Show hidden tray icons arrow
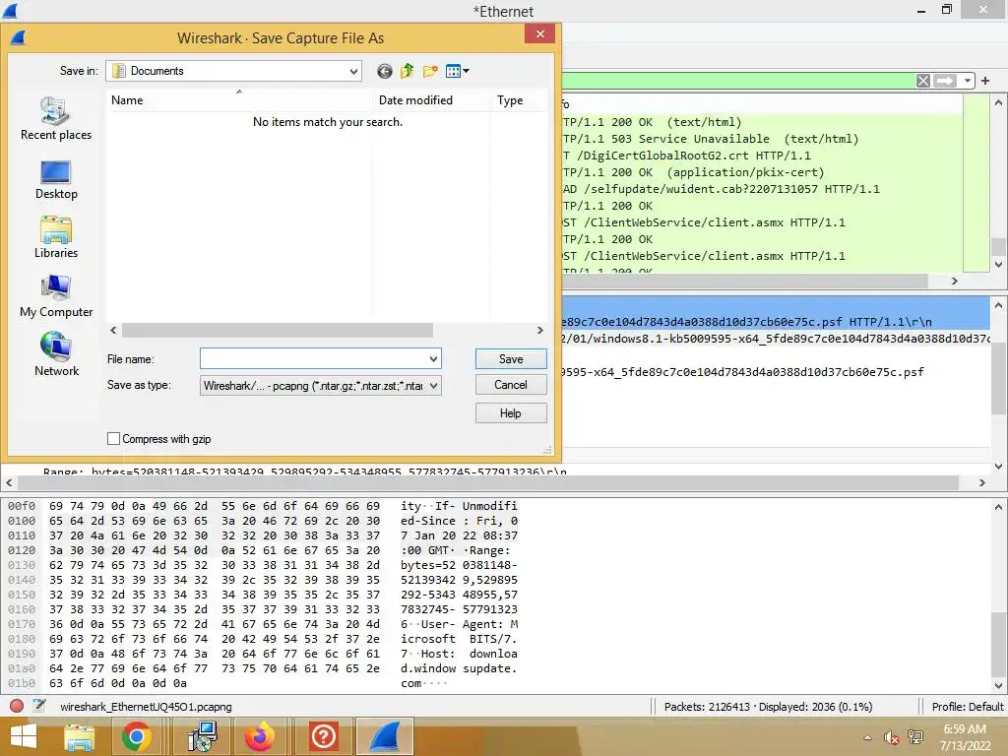Viewport: 1008px width, 756px height. coord(868,737)
